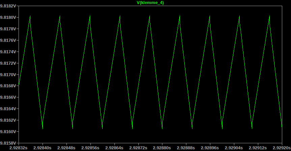291x151 pixels.
Task: Click the 2.92912s time axis label
Action: [x=258, y=148]
